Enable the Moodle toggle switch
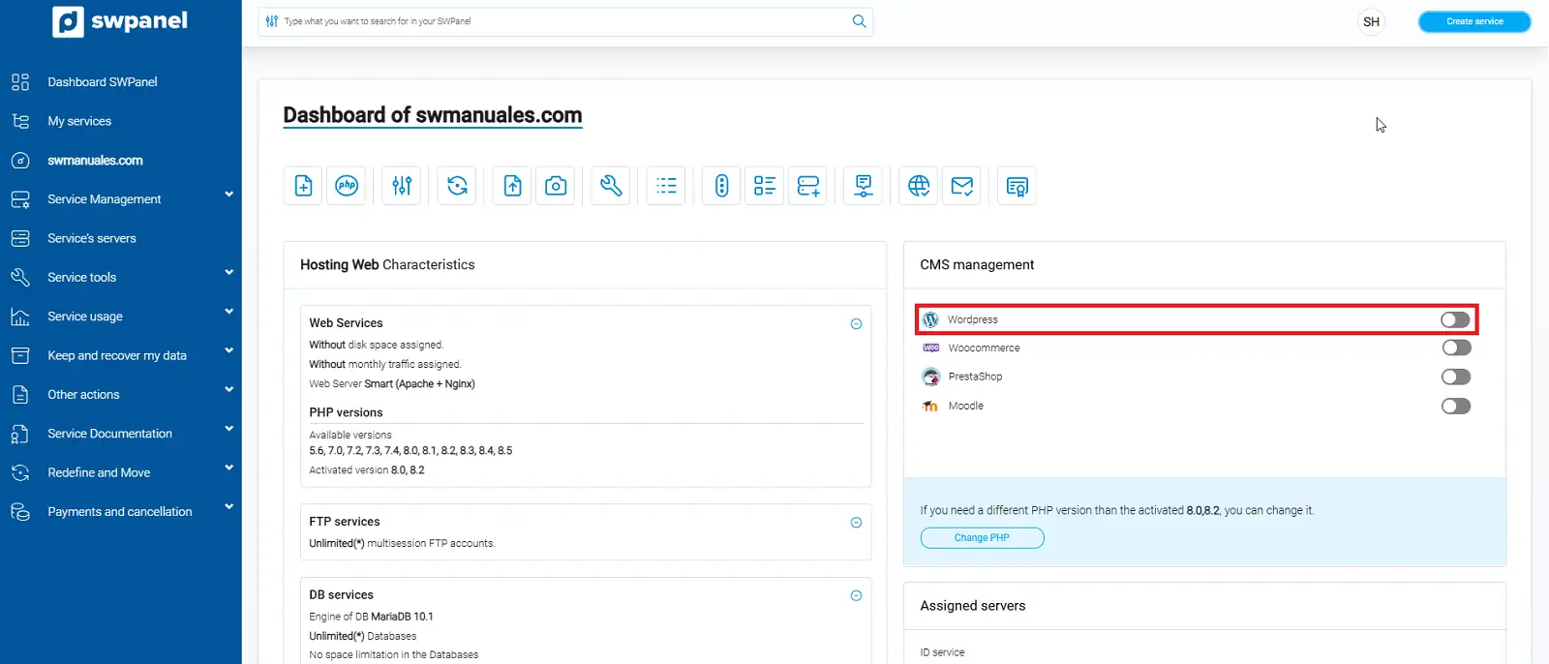The height and width of the screenshot is (664, 1549). (1455, 406)
